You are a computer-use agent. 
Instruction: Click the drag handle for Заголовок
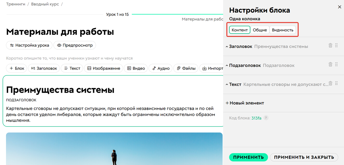click(x=337, y=45)
